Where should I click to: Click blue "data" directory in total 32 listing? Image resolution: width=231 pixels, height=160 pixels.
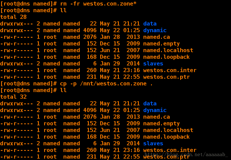(150, 103)
